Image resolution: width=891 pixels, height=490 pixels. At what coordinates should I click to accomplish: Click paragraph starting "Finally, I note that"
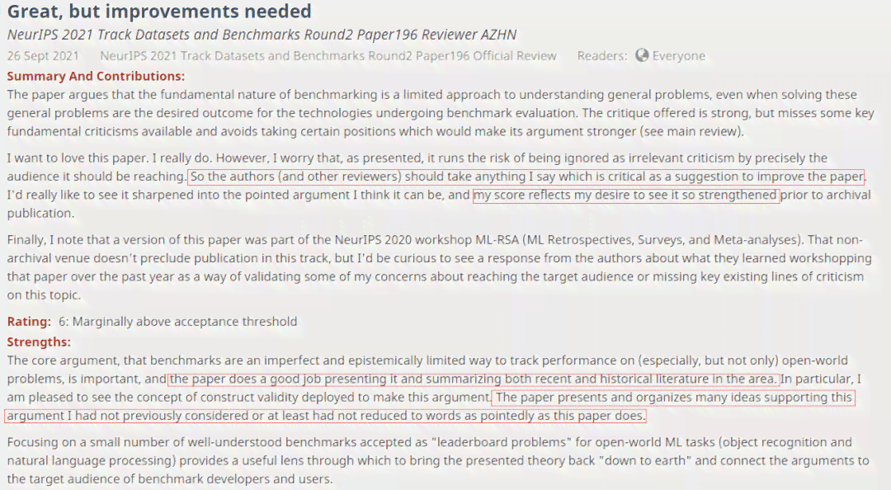tap(439, 267)
